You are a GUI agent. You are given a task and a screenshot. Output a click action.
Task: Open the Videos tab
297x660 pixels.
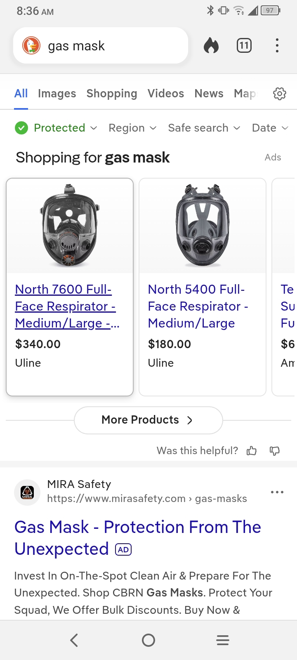(x=166, y=94)
